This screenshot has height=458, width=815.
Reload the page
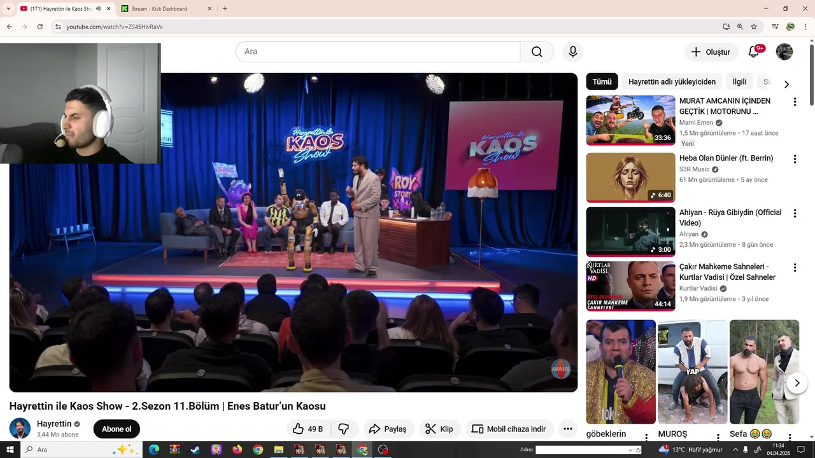[39, 27]
